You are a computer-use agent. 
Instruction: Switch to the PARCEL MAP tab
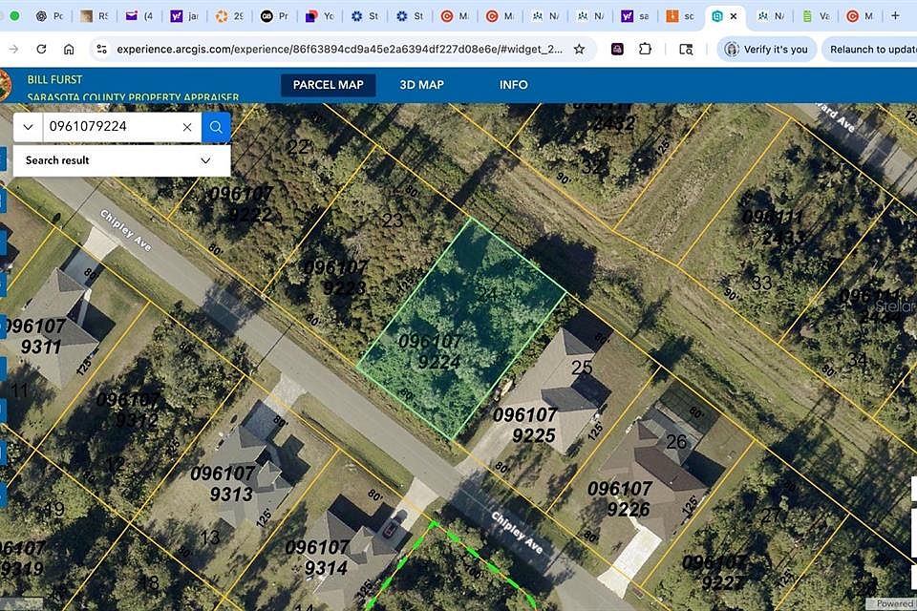pos(328,85)
